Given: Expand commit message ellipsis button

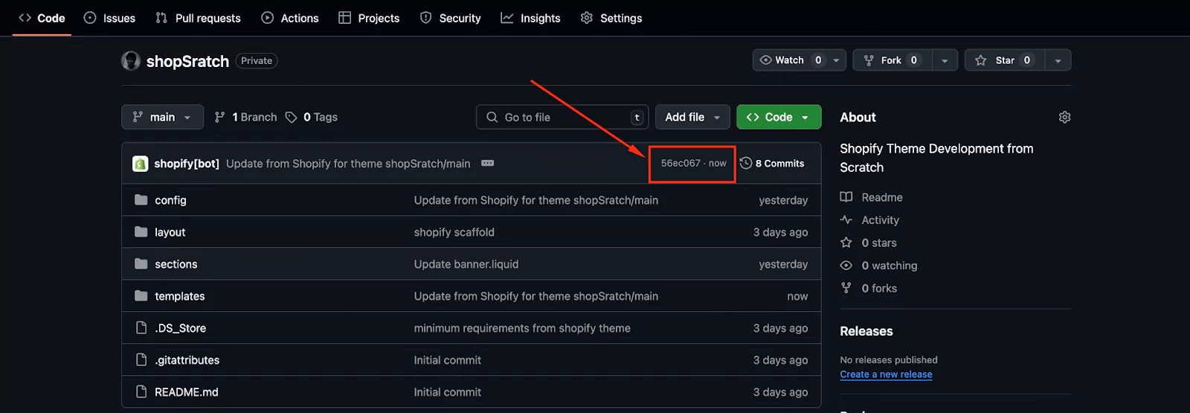Looking at the screenshot, I should pos(488,163).
